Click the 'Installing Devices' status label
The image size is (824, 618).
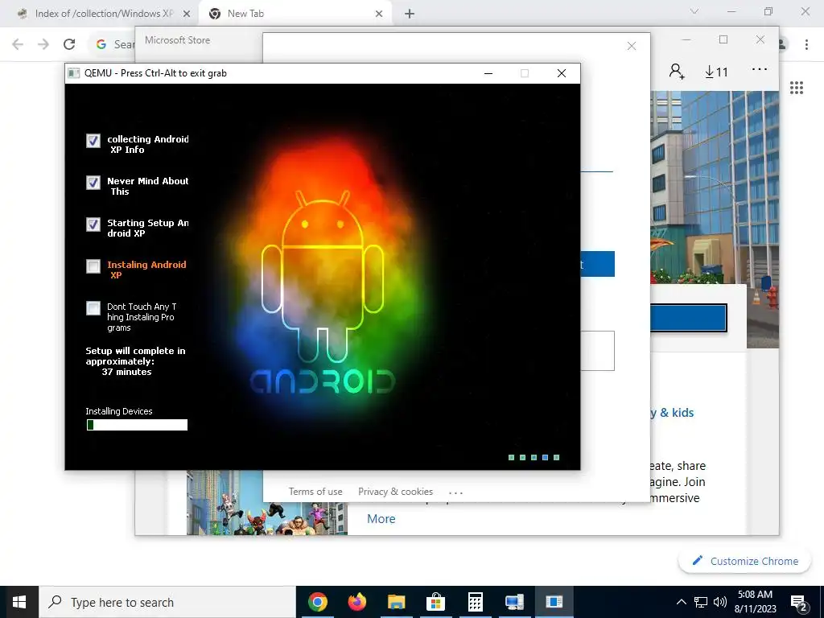pyautogui.click(x=119, y=411)
